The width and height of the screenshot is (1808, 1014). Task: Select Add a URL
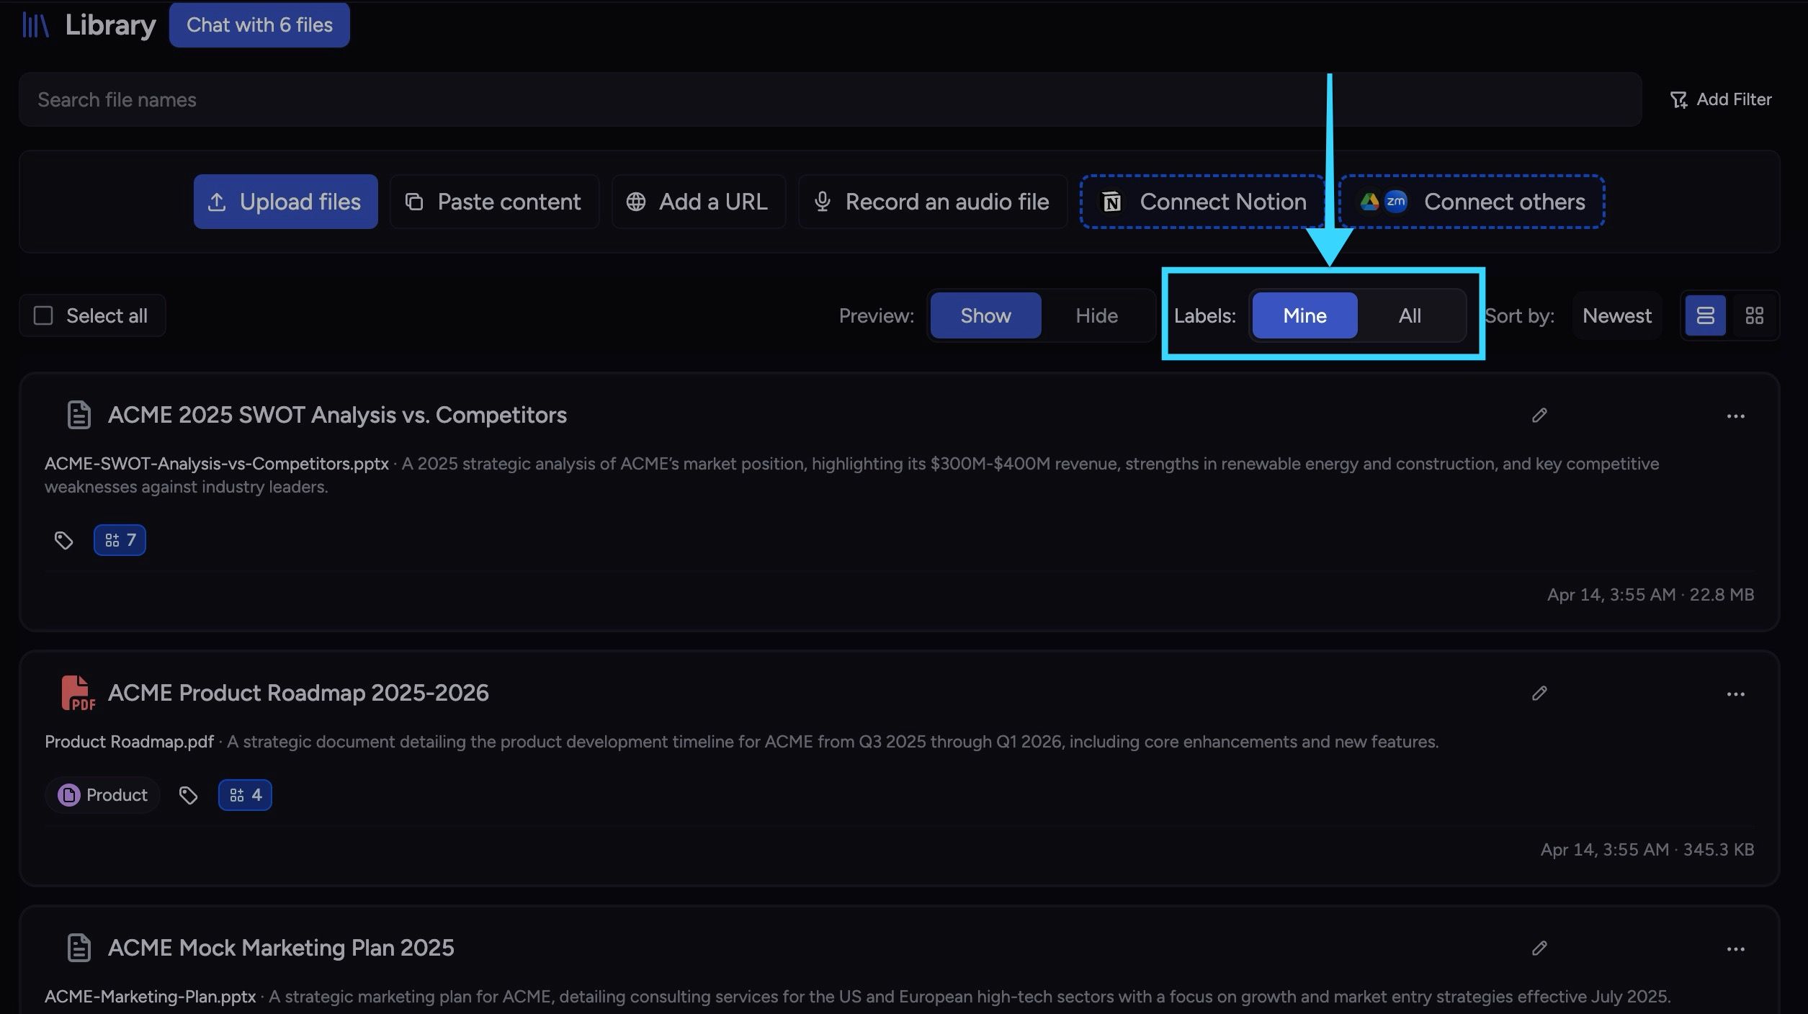[698, 202]
